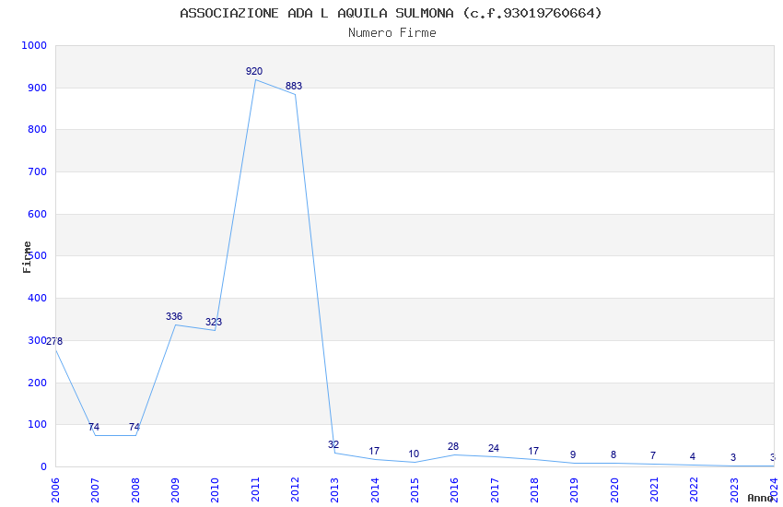783x507 pixels.
Task: Click the y-axis value 400
Action: coord(37,298)
